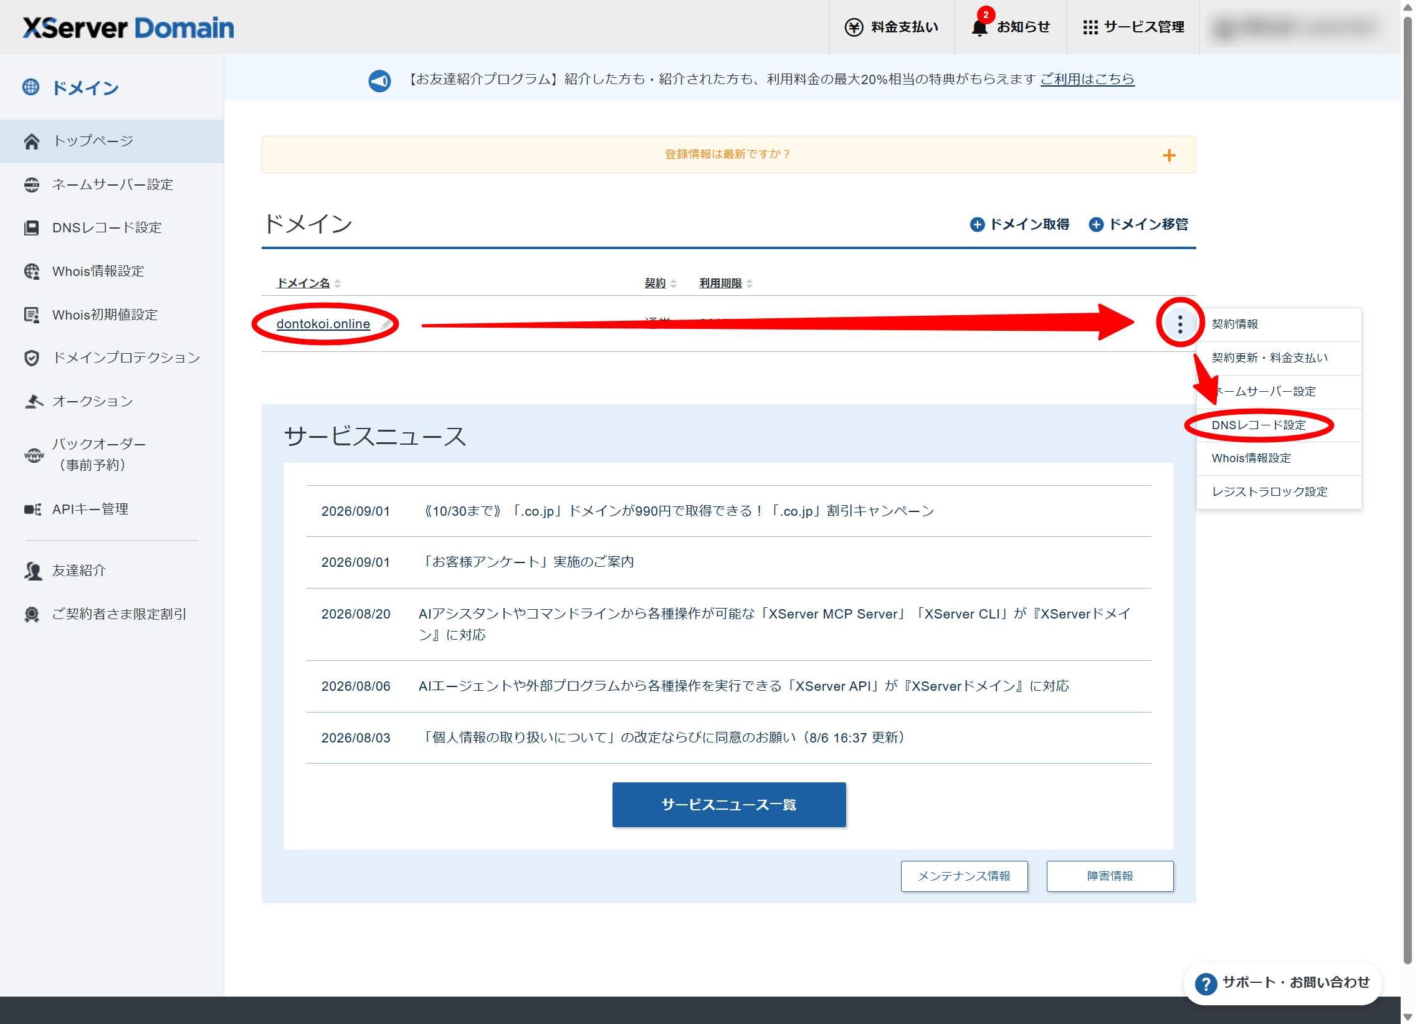Viewport: 1415px width, 1024px height.
Task: Click the メンテナンス情報 button
Action: click(x=964, y=876)
